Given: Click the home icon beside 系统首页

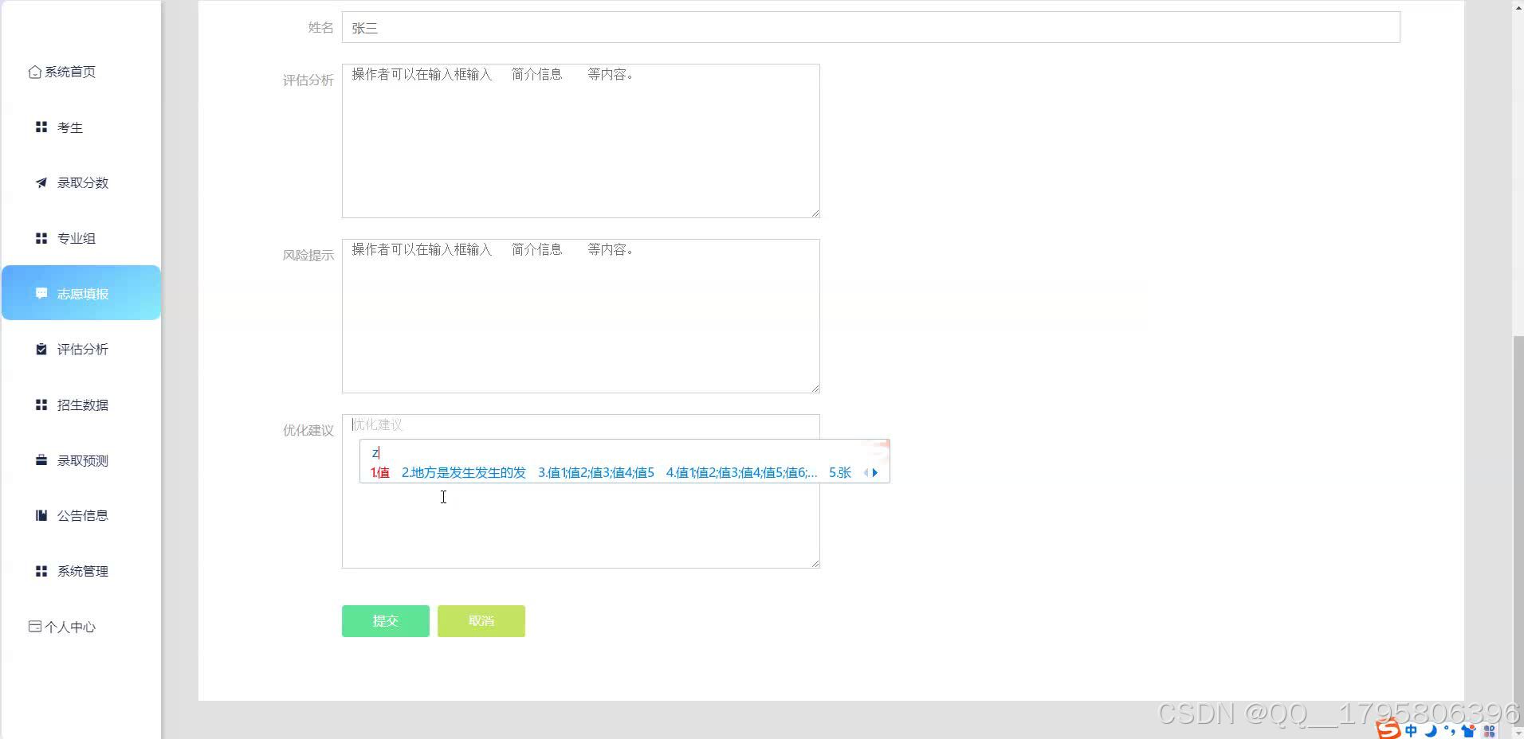Looking at the screenshot, I should [x=35, y=72].
